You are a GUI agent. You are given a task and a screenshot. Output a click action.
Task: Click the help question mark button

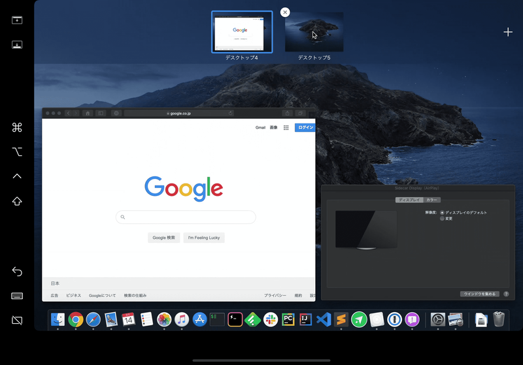click(x=506, y=294)
